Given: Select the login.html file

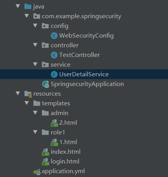Looking at the screenshot, I should coord(65,162).
